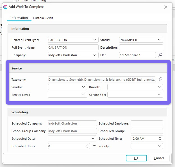Click the Estimated Hours spinner arrows

[87, 146]
